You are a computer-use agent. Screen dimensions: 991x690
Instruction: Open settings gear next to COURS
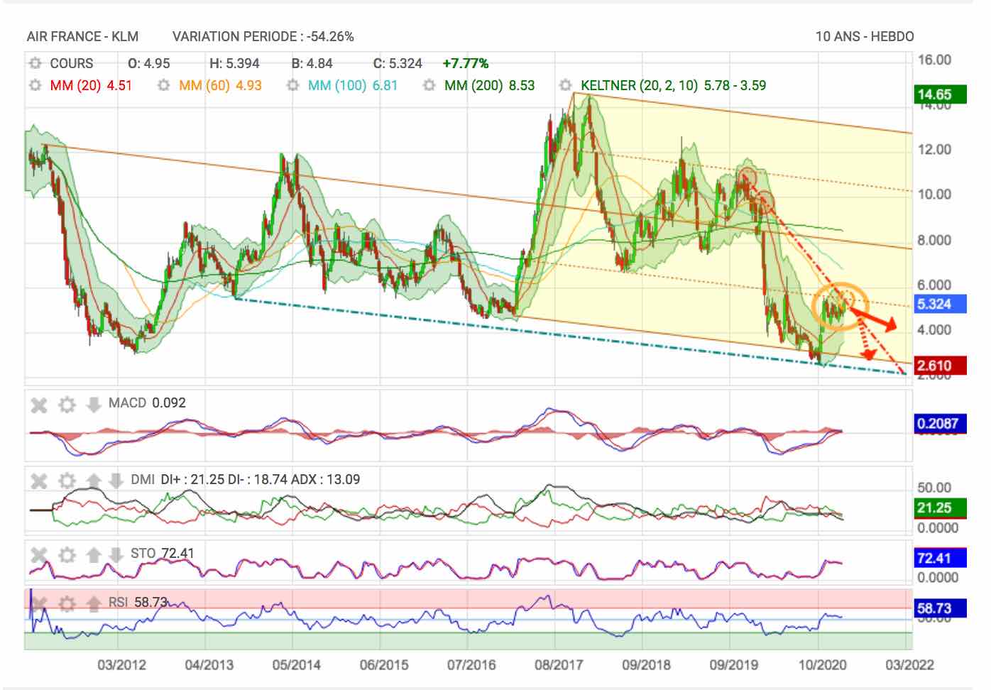[x=35, y=63]
